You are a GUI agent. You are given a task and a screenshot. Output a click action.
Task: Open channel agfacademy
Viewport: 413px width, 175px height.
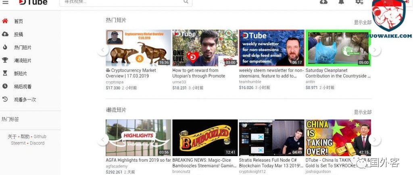117,166
